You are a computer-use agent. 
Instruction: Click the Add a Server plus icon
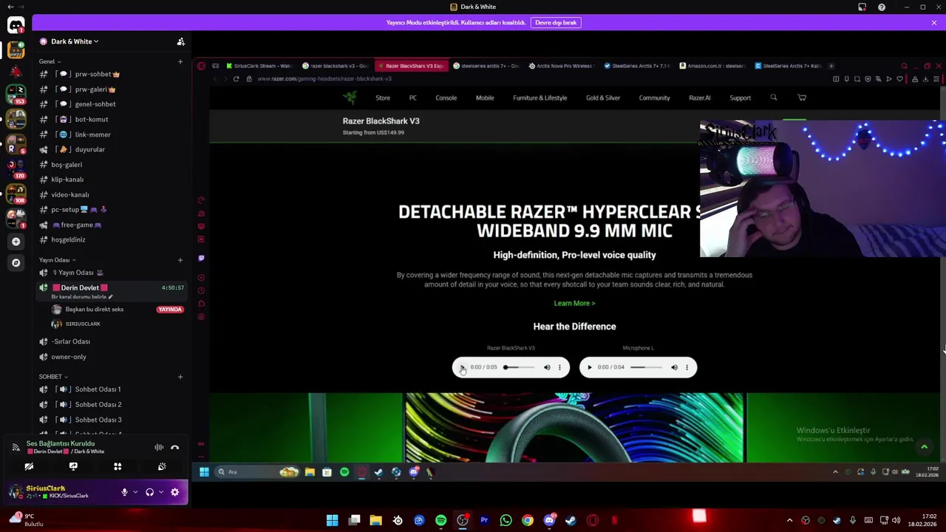(x=16, y=241)
